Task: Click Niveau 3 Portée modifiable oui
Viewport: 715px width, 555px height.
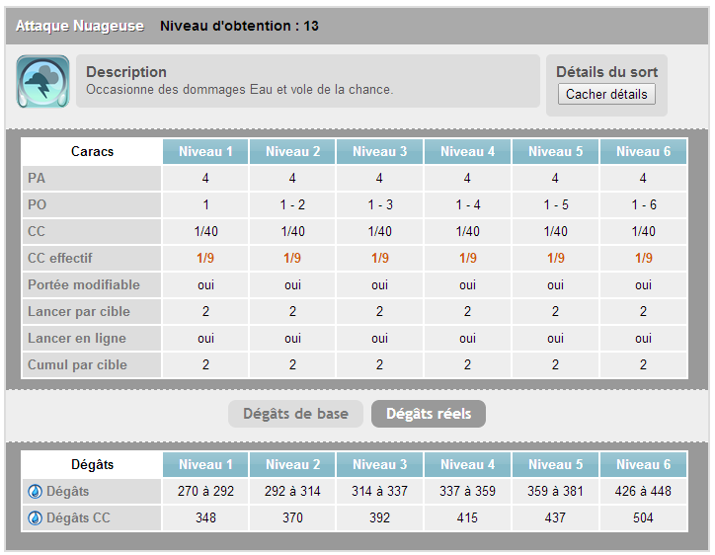Action: [380, 285]
